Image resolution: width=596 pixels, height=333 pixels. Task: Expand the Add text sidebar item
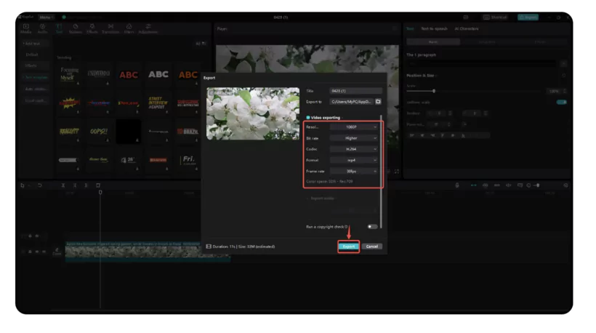[x=35, y=44]
